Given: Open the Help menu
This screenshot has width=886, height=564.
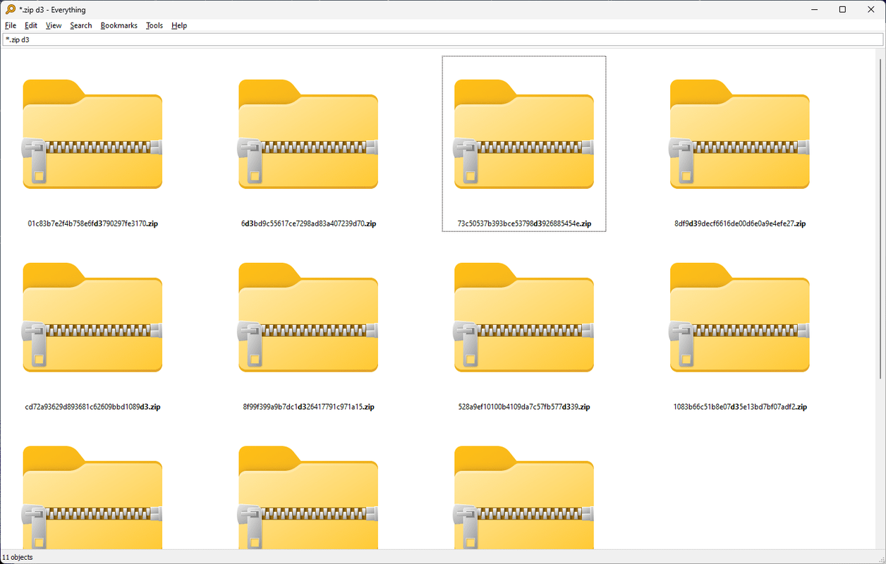Looking at the screenshot, I should (x=179, y=25).
